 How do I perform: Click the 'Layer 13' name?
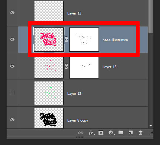pos(74,13)
